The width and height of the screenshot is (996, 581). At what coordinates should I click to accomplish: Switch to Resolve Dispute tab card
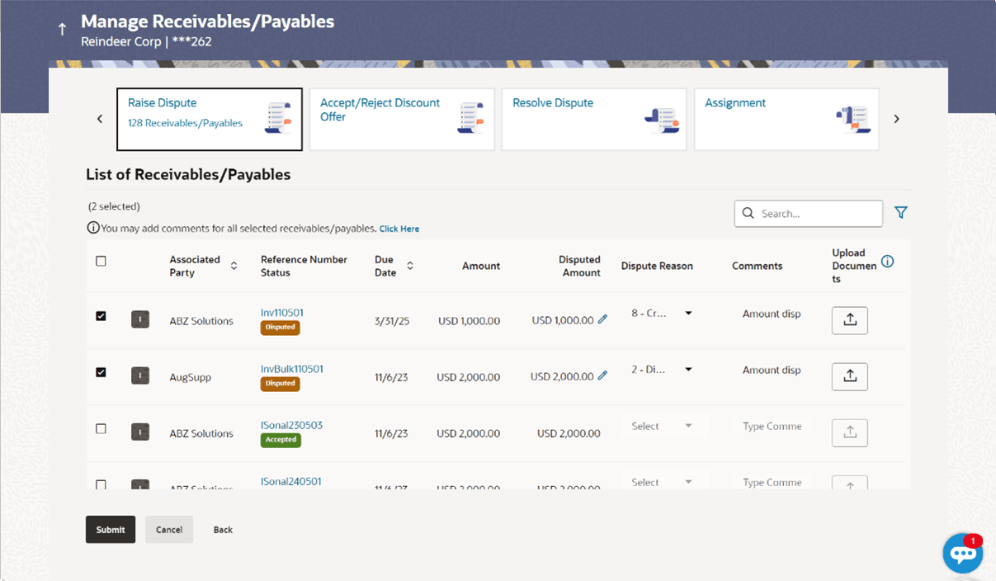click(594, 120)
